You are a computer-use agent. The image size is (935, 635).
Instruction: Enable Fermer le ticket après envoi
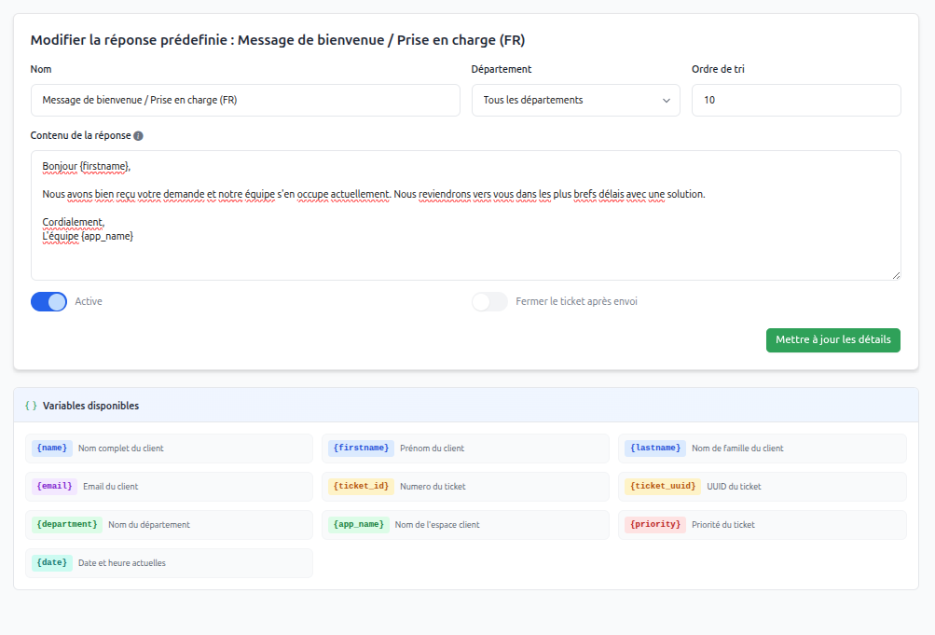point(489,301)
